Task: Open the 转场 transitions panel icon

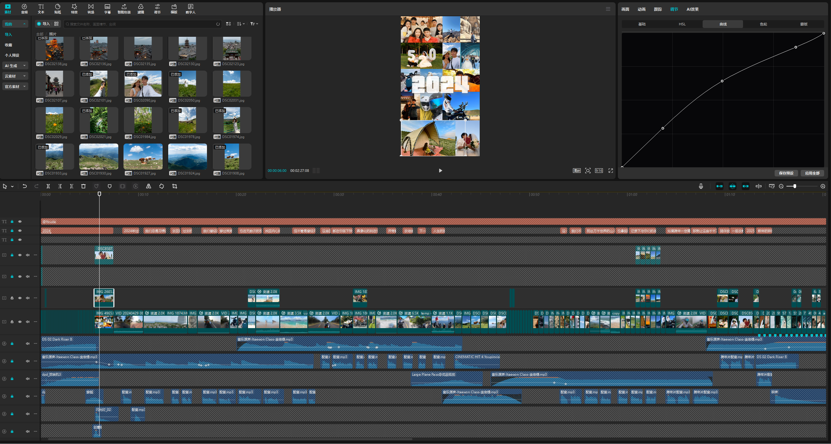Action: point(91,9)
